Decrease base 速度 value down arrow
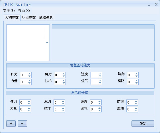 pyautogui.click(x=100, y=76)
